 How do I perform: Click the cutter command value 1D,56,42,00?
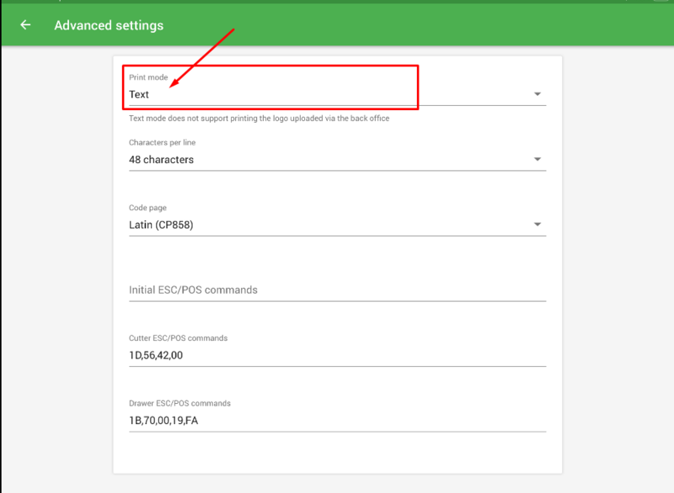coord(156,355)
